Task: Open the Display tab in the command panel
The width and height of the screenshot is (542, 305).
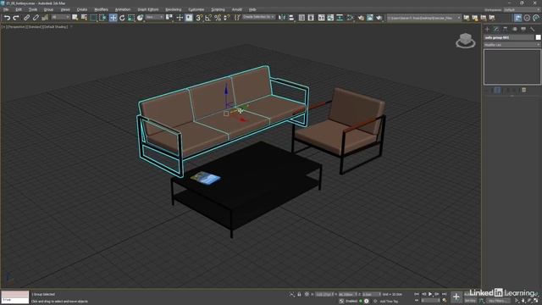Action: 523,29
